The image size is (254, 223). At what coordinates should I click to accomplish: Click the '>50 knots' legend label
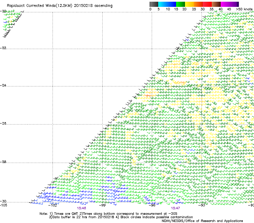pos(244,9)
